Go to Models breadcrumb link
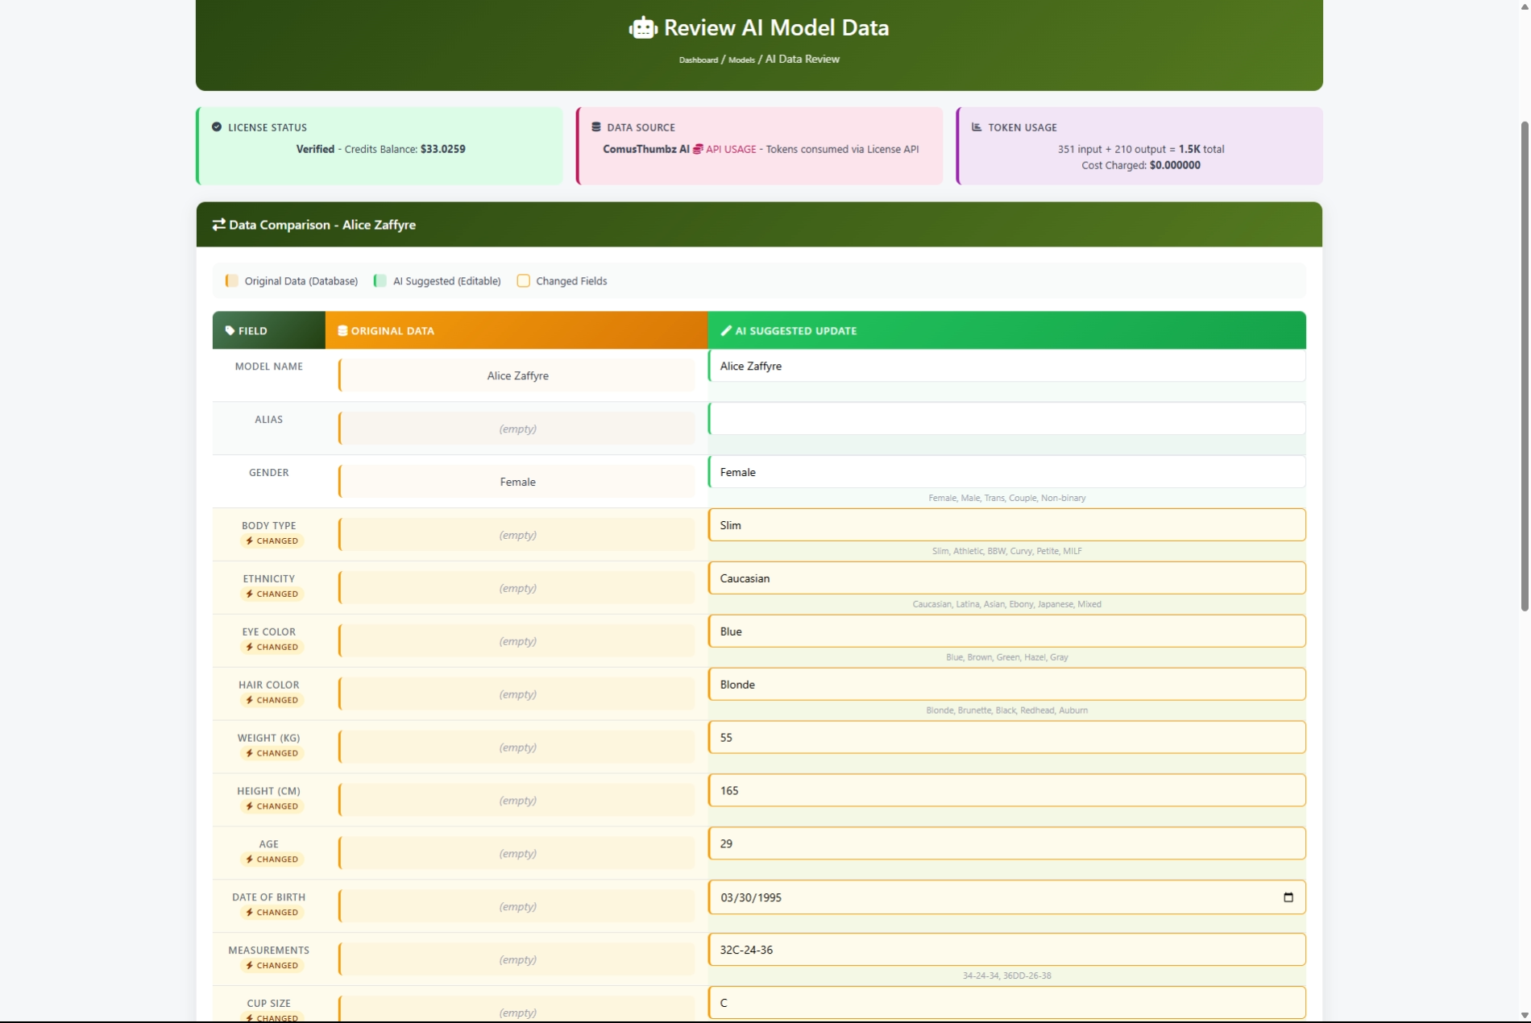Image resolution: width=1531 pixels, height=1023 pixels. (741, 60)
